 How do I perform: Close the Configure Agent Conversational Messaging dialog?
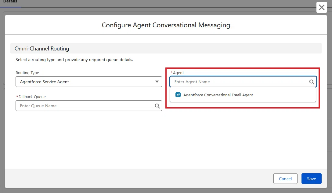click(x=322, y=7)
